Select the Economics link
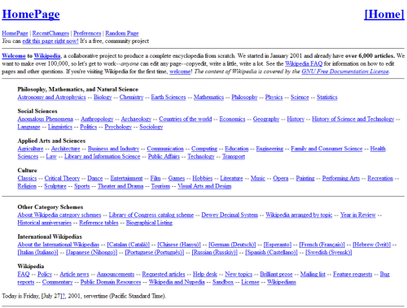The height and width of the screenshot is (308, 407). pyautogui.click(x=232, y=119)
